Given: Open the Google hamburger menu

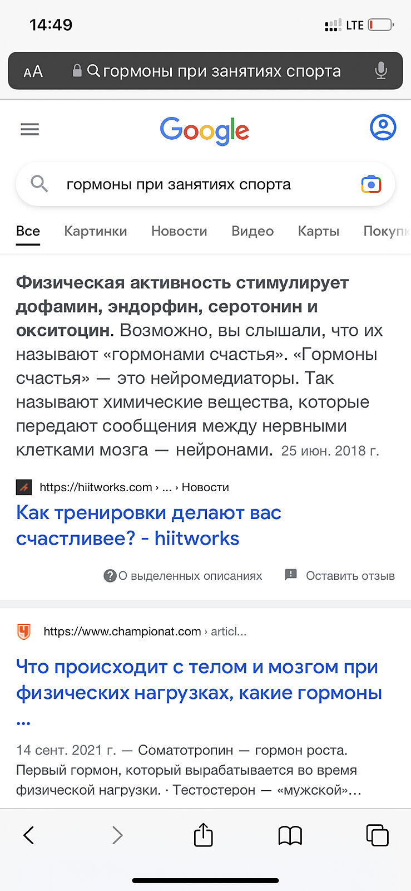Looking at the screenshot, I should pyautogui.click(x=29, y=130).
